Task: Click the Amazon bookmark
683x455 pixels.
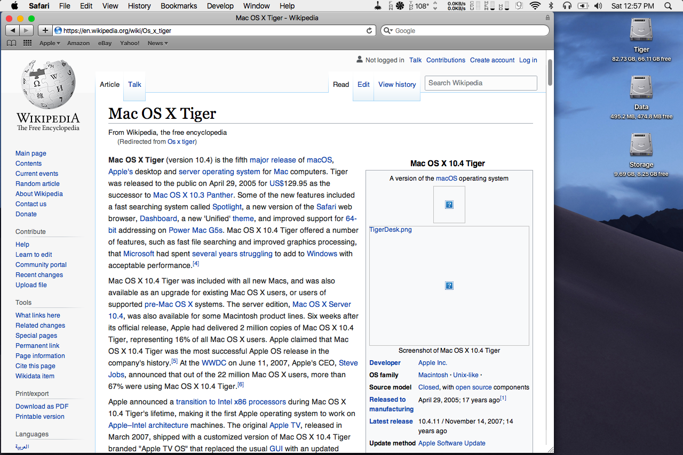Action: pos(78,43)
